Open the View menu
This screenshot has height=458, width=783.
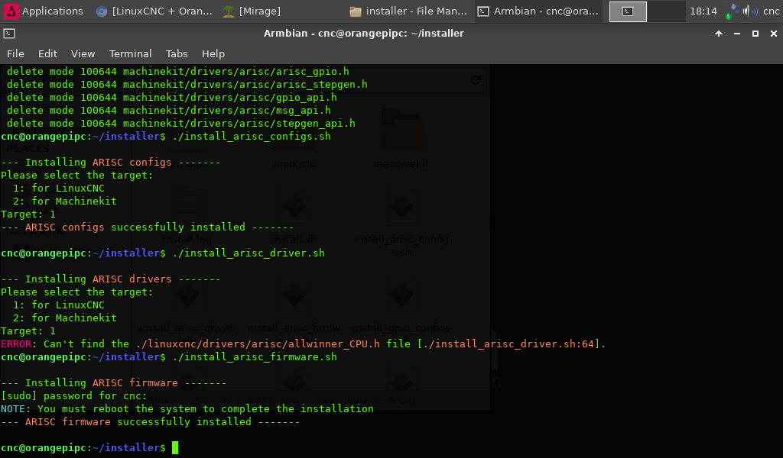(83, 53)
